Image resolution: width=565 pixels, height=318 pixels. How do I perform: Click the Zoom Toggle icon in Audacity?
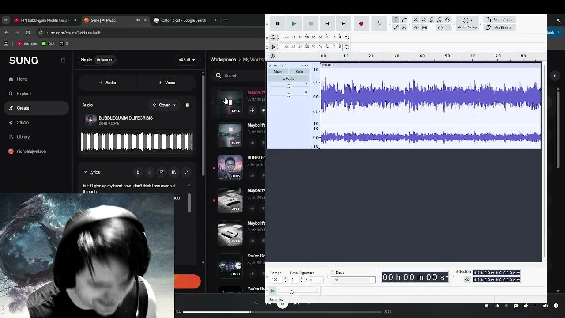coord(448,20)
